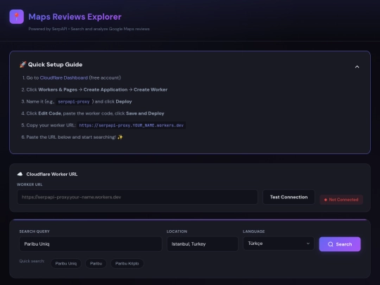Image resolution: width=380 pixels, height=285 pixels.
Task: Open the Cloudflare Dashboard link
Action: [x=64, y=78]
